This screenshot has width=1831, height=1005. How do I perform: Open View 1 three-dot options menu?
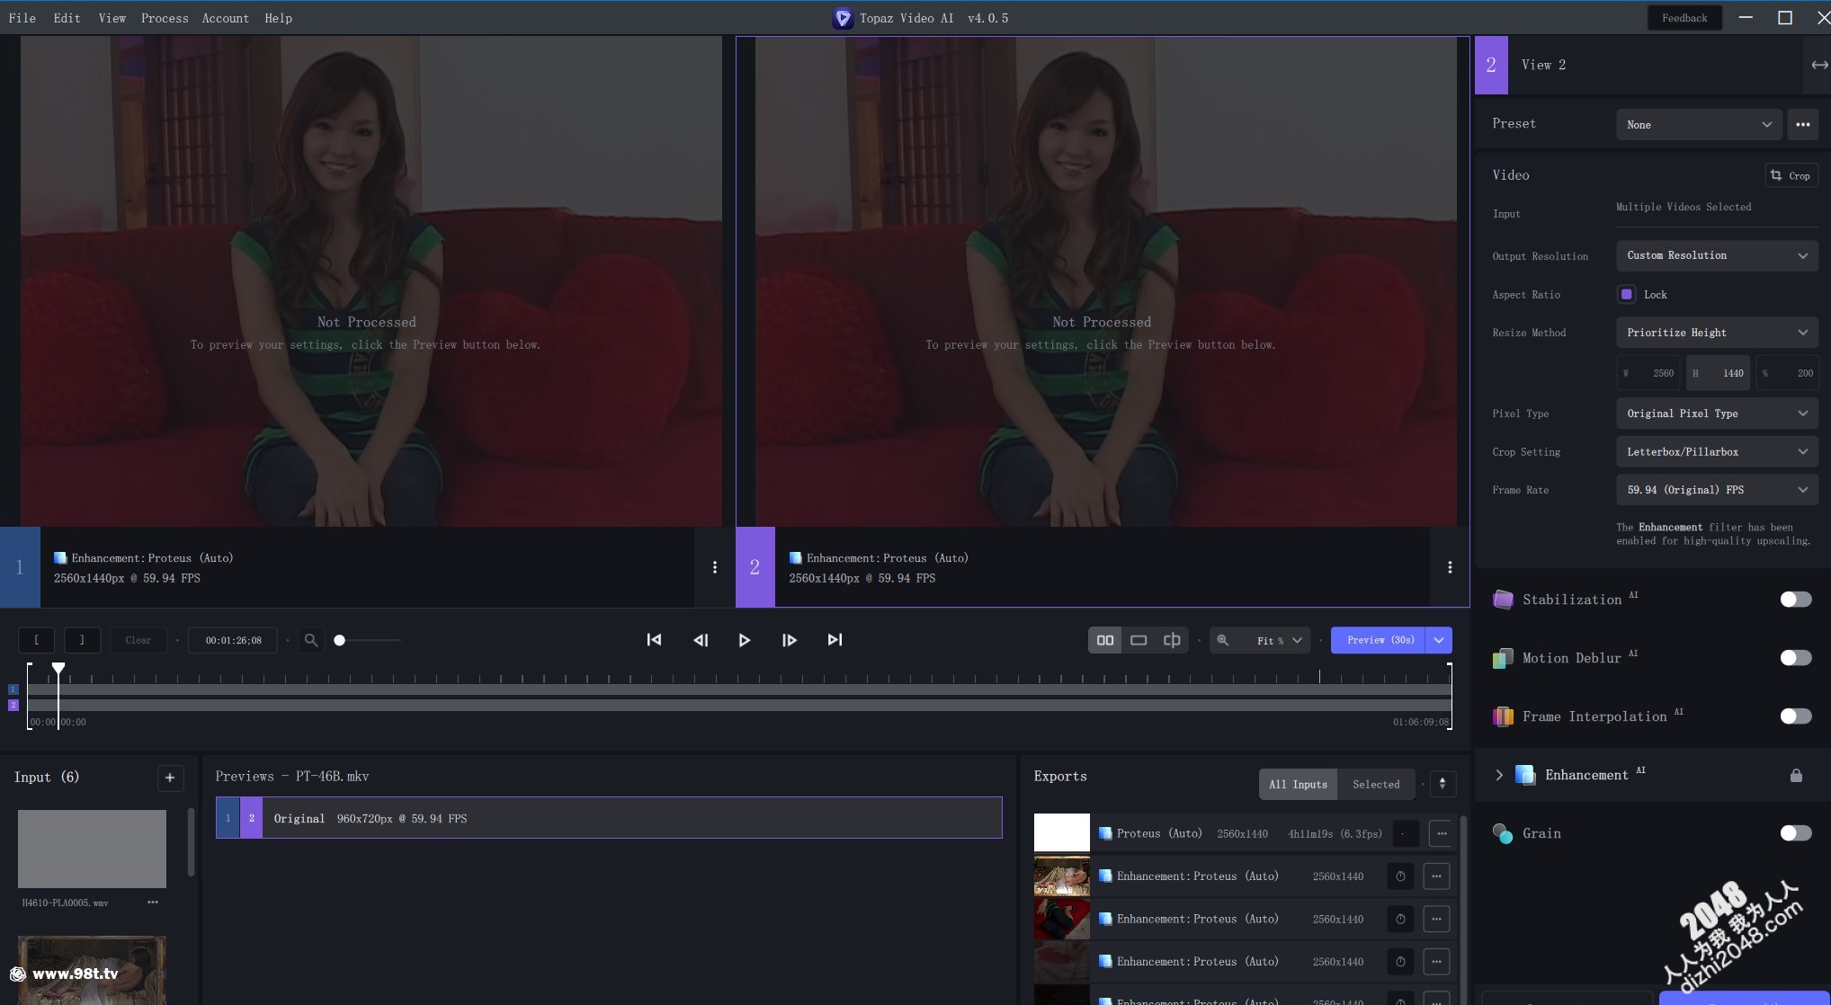coord(715,567)
